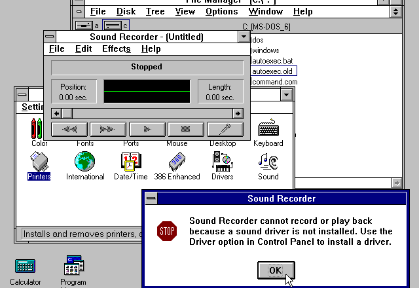
Task: Click the red STOP sign icon in the dialog
Action: (x=167, y=231)
